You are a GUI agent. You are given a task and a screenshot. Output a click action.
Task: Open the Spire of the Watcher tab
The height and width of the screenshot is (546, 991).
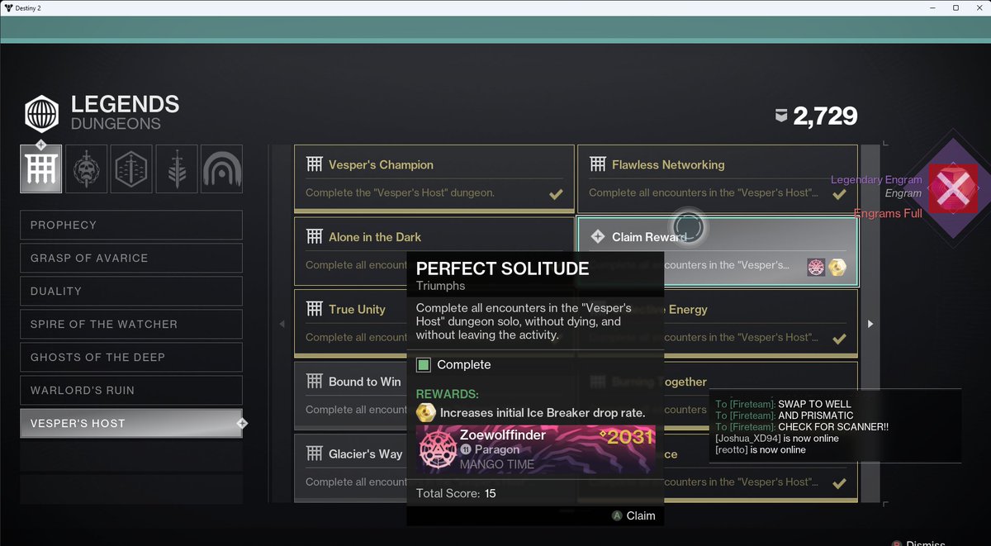(131, 324)
